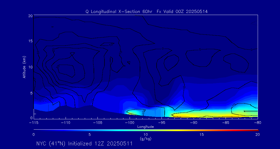
Task: Select the 10 km altitude tick label
Action: [30, 67]
